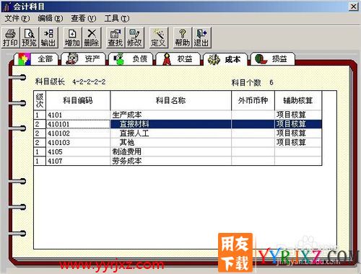Switch to the 资产 tab

pyautogui.click(x=83, y=59)
